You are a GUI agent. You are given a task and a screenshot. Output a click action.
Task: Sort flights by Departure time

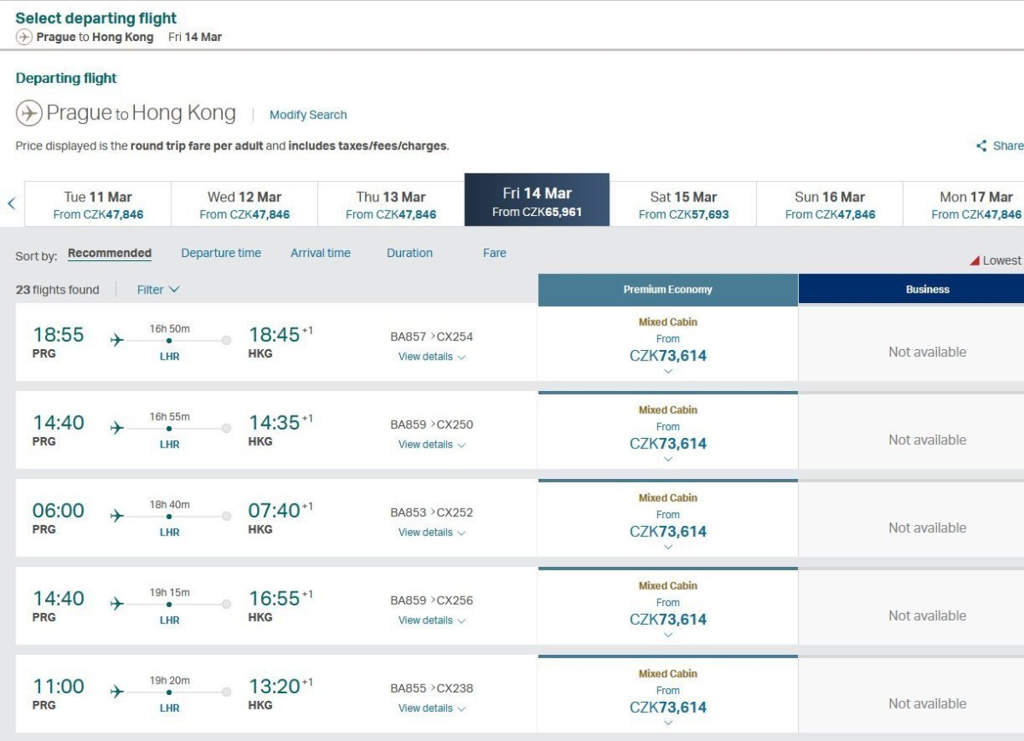coord(221,253)
